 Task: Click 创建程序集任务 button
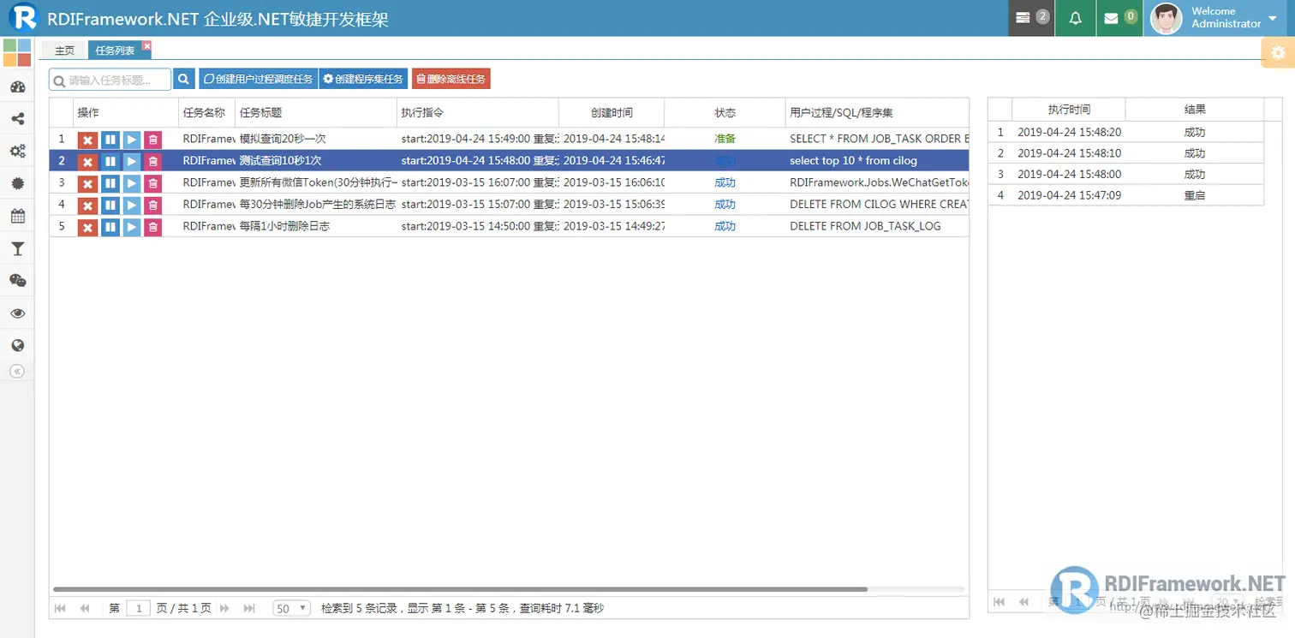(x=363, y=80)
